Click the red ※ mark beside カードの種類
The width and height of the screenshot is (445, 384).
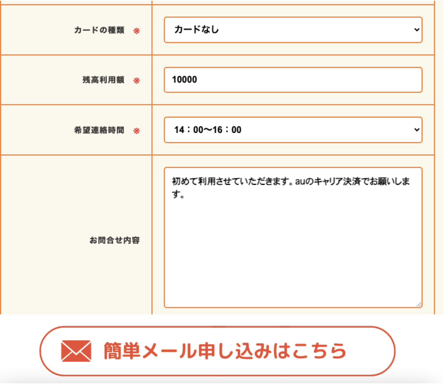pyautogui.click(x=137, y=31)
